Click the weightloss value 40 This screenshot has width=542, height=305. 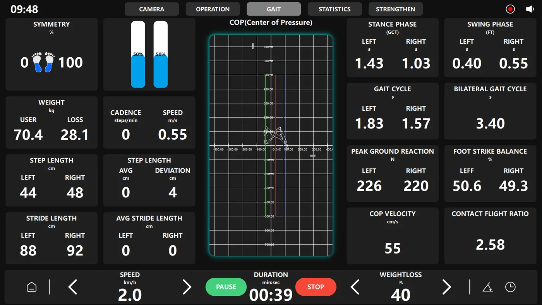click(x=401, y=295)
